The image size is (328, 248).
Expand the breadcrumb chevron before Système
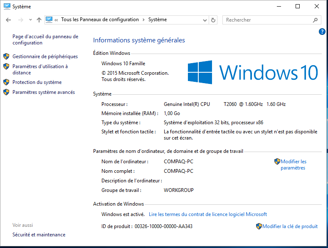(143, 20)
